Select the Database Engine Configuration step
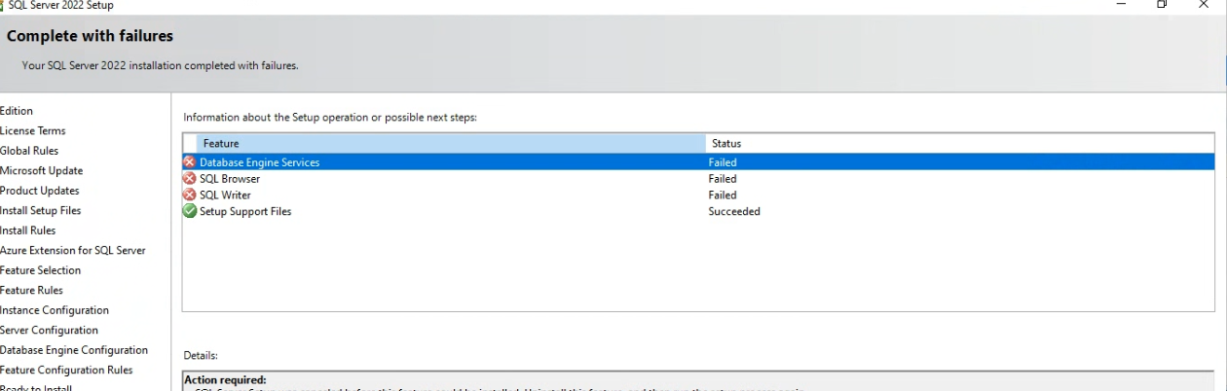1227x391 pixels. 74,350
